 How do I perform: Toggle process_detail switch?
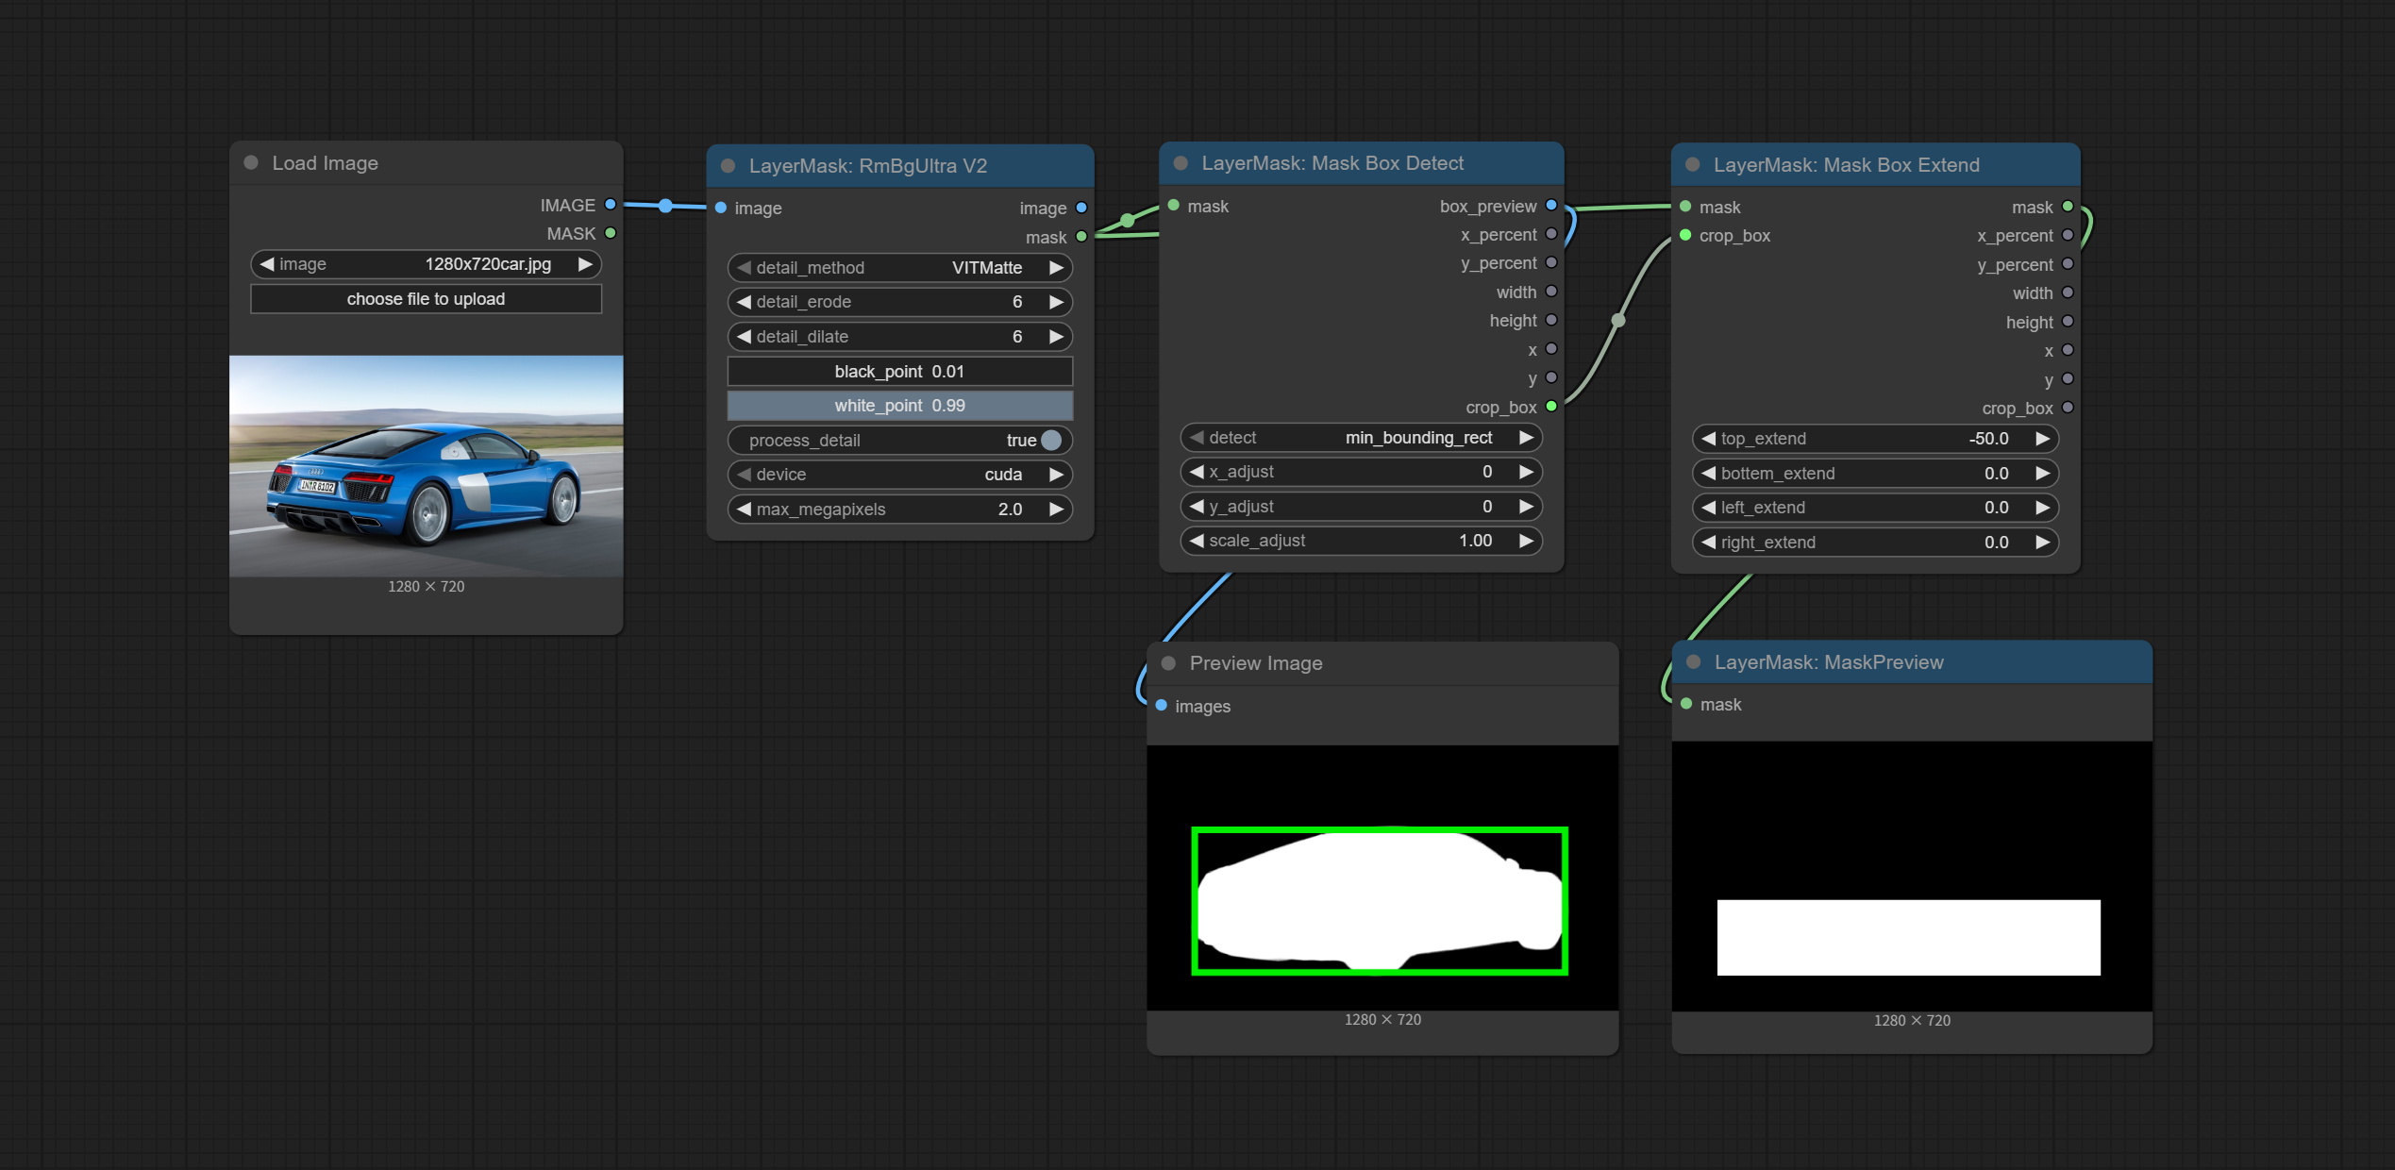tap(1051, 441)
